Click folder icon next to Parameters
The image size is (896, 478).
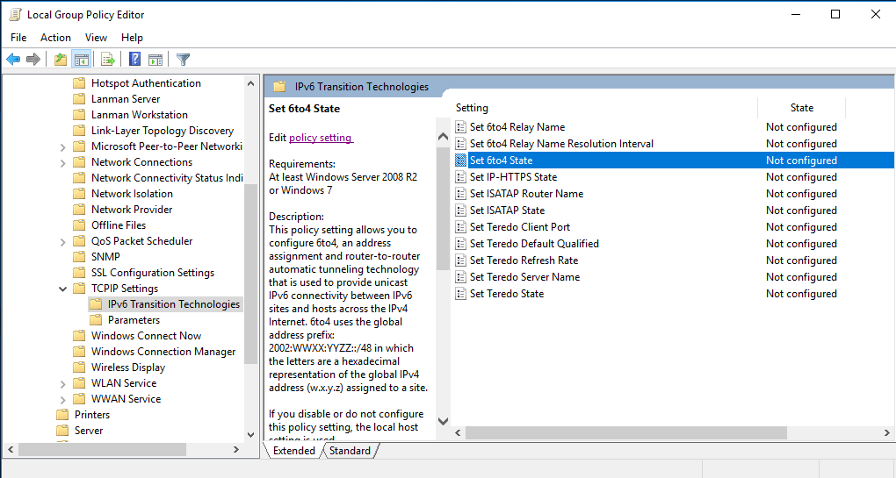(96, 320)
